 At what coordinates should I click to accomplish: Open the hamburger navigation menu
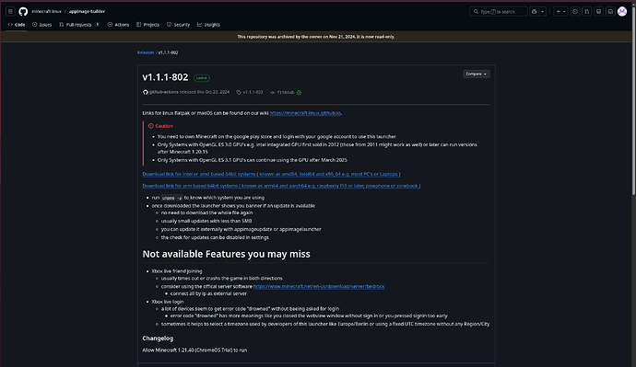10,11
